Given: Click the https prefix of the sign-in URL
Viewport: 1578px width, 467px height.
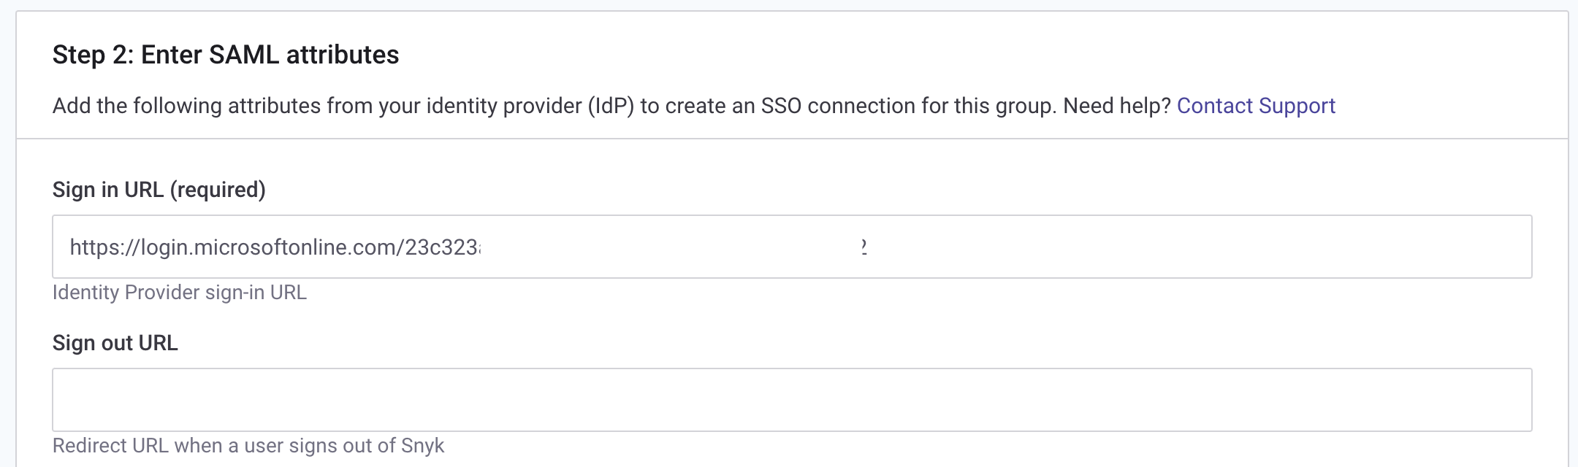Looking at the screenshot, I should [x=94, y=247].
